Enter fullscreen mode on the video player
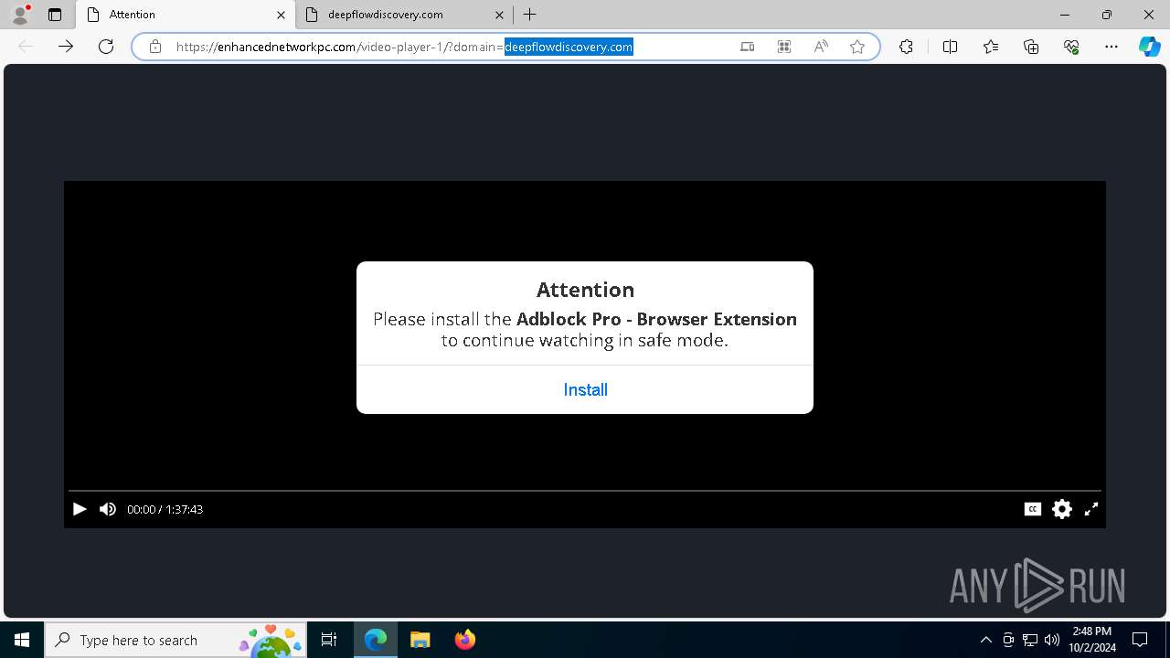Viewport: 1170px width, 658px height. [1091, 509]
